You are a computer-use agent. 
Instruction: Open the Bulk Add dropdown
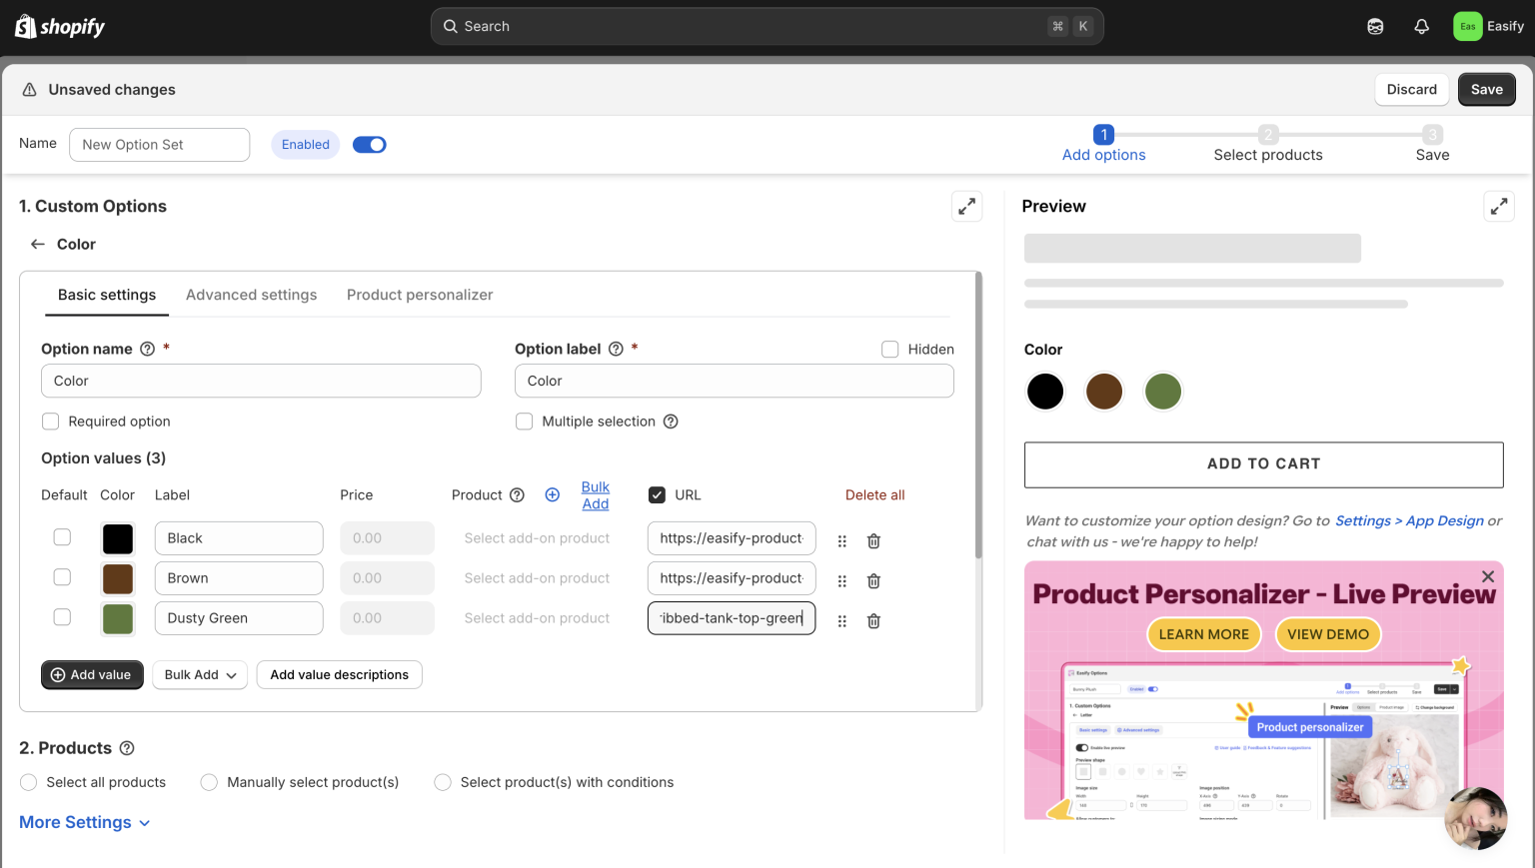199,674
